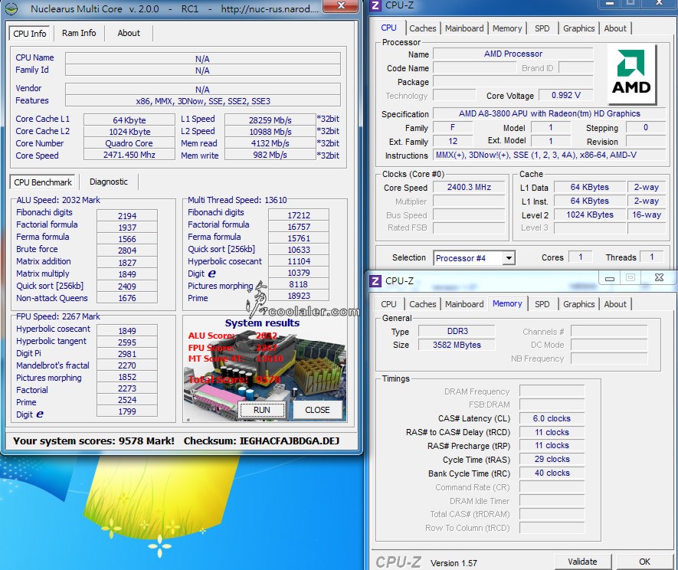Click the Instructions field listing MMX(+), 3DNow!(+)
The height and width of the screenshot is (570, 678).
click(x=549, y=155)
